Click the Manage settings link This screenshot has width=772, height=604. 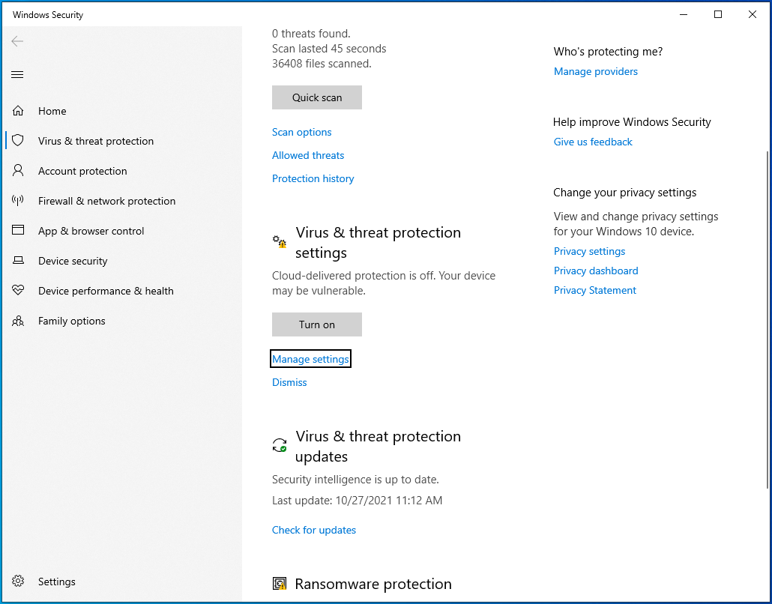310,359
